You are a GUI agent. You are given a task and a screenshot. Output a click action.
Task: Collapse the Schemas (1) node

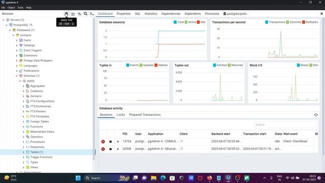tap(17, 76)
